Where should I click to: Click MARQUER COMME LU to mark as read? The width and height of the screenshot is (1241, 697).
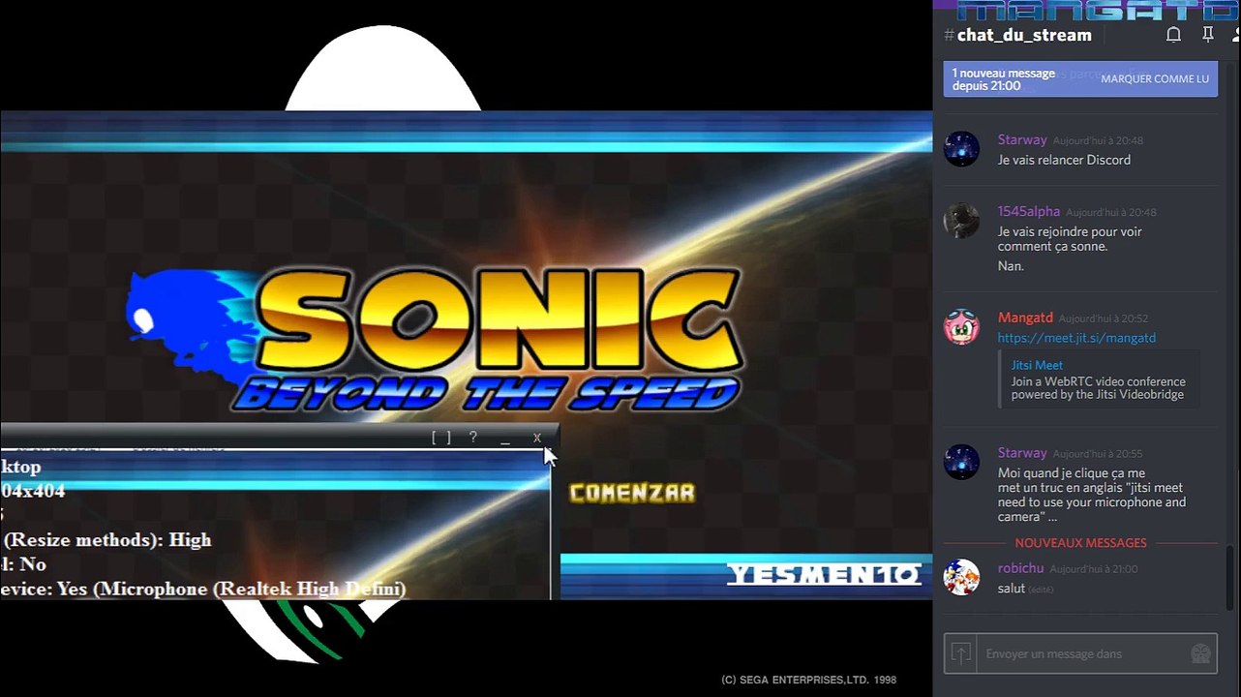click(1155, 79)
